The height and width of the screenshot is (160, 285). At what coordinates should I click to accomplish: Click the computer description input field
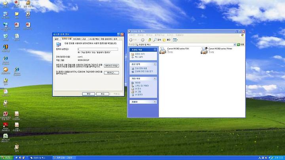coord(98,49)
